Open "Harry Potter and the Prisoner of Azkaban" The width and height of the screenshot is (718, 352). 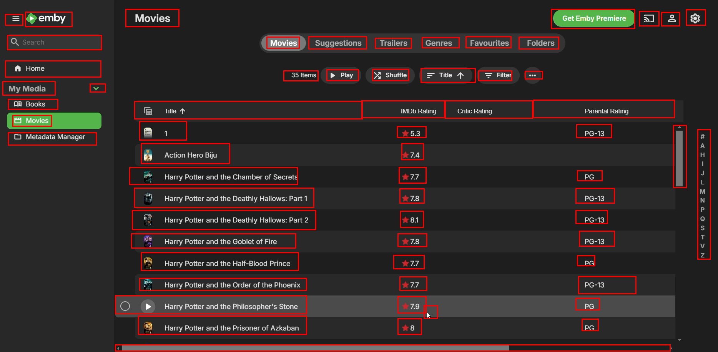coord(232,328)
